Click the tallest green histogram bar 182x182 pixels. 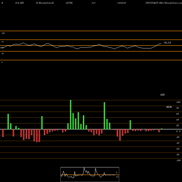pyautogui.click(x=71, y=115)
